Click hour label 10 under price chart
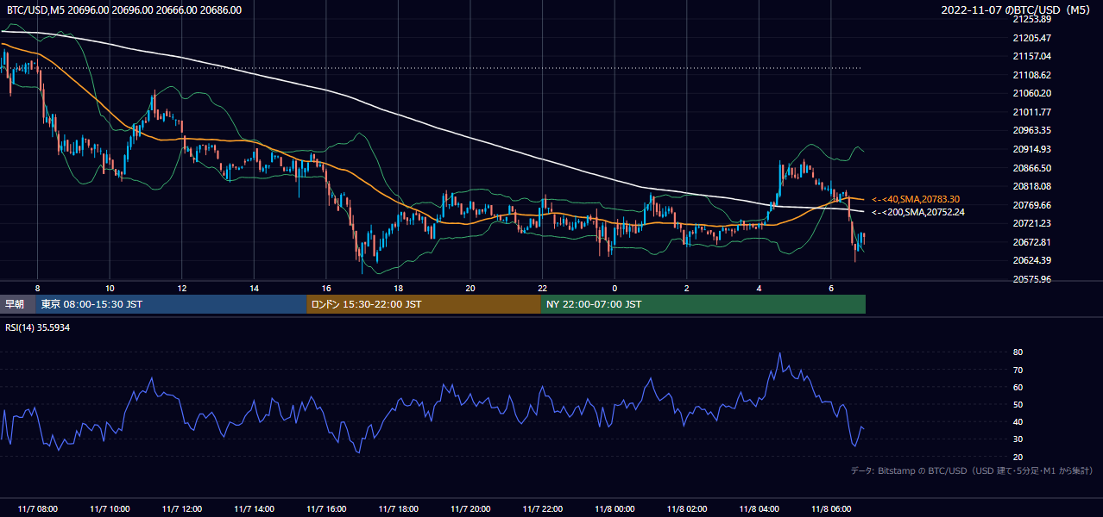This screenshot has width=1103, height=517. [110, 288]
